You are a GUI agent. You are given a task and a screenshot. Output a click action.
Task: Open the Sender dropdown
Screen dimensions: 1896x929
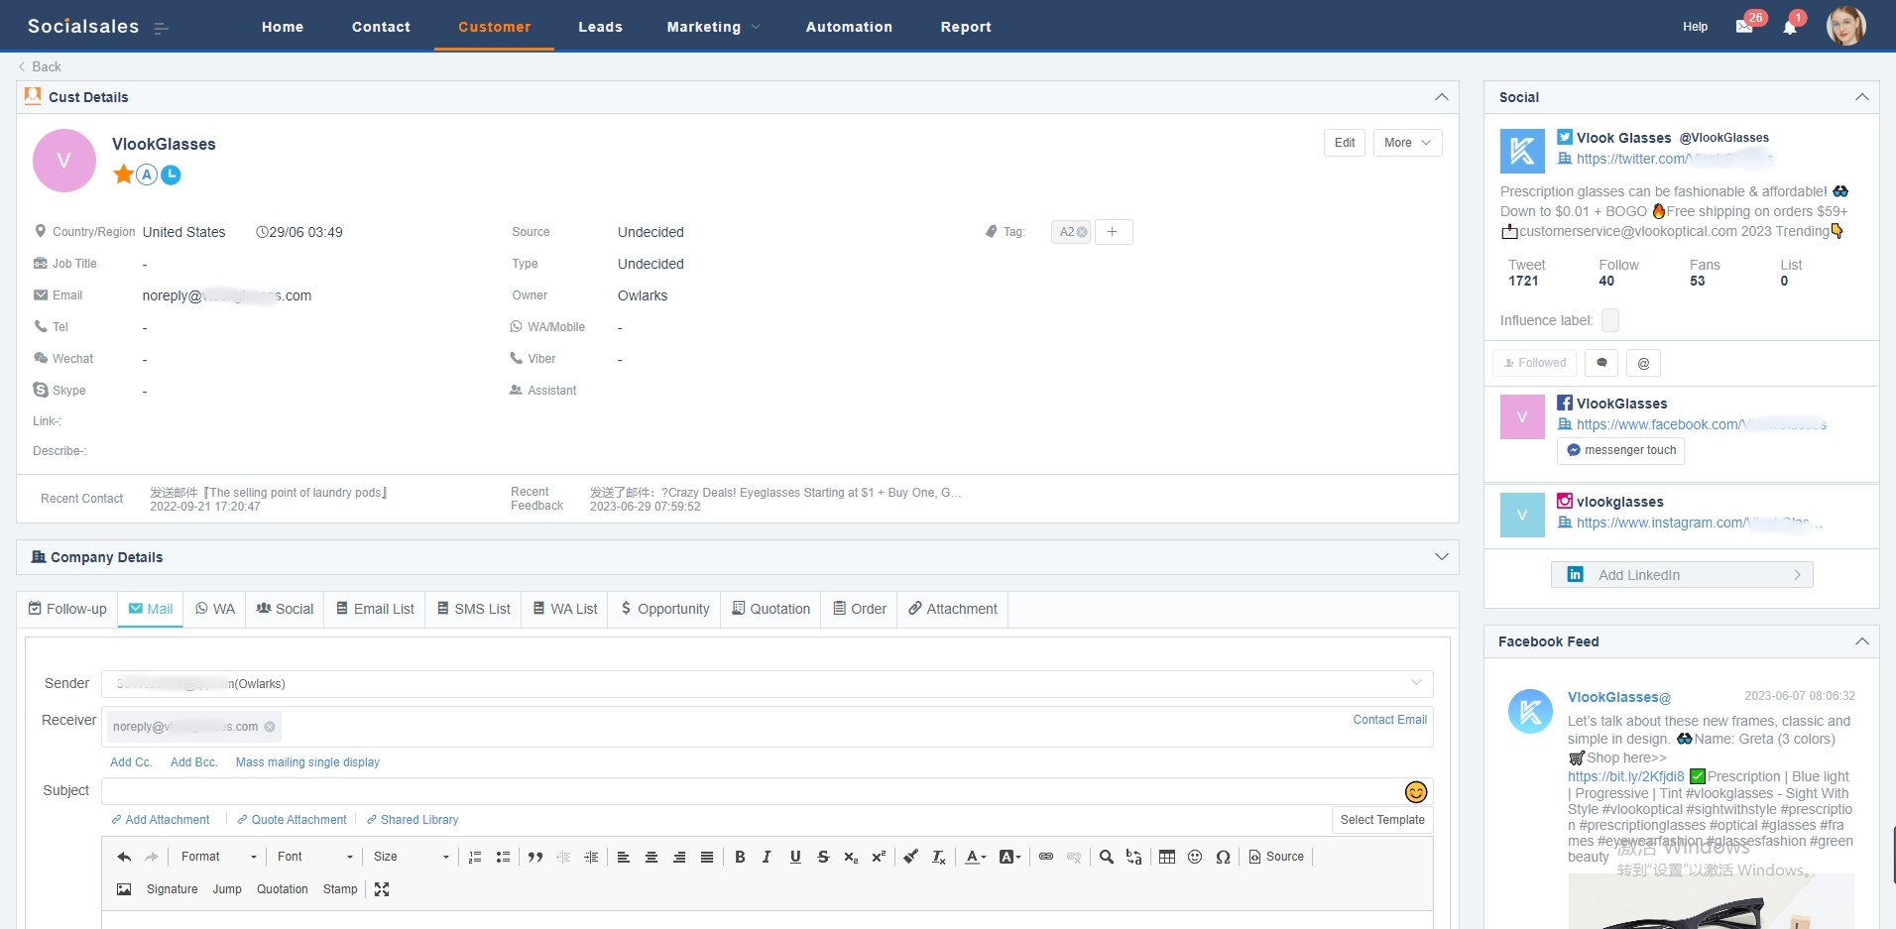pos(767,684)
